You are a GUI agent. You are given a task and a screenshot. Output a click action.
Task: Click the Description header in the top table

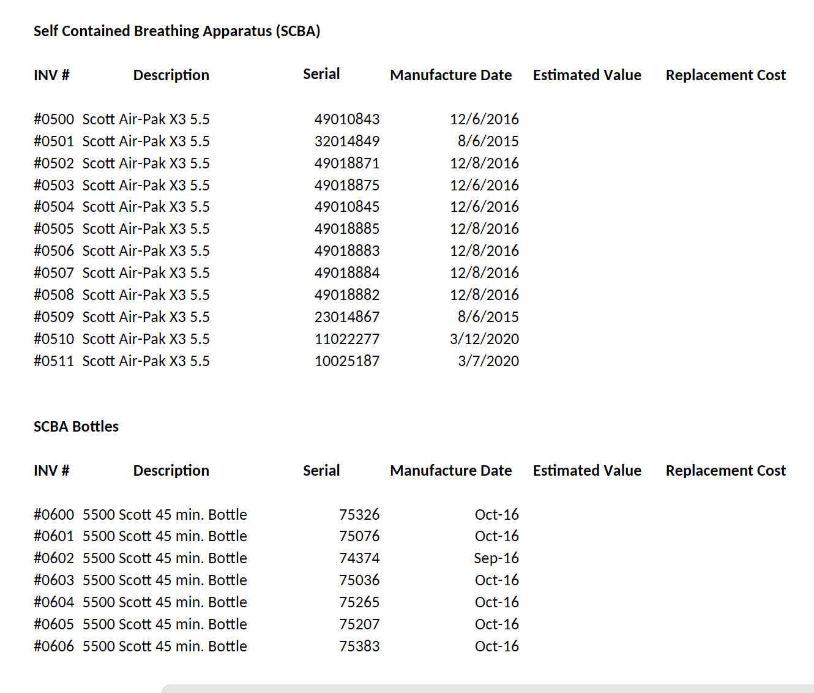tap(171, 75)
